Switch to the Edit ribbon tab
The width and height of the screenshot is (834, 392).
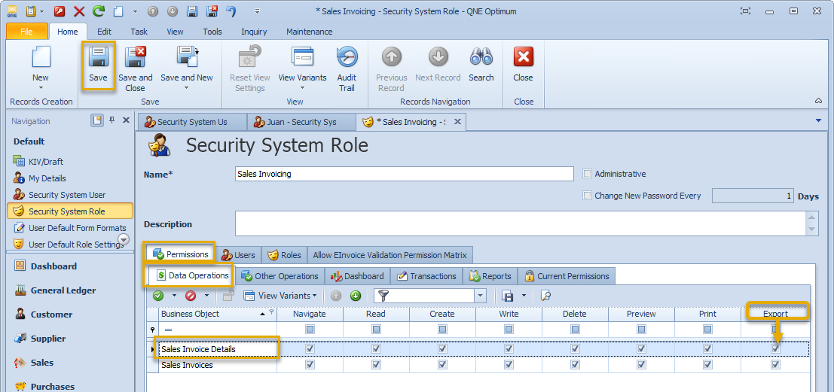(x=104, y=32)
